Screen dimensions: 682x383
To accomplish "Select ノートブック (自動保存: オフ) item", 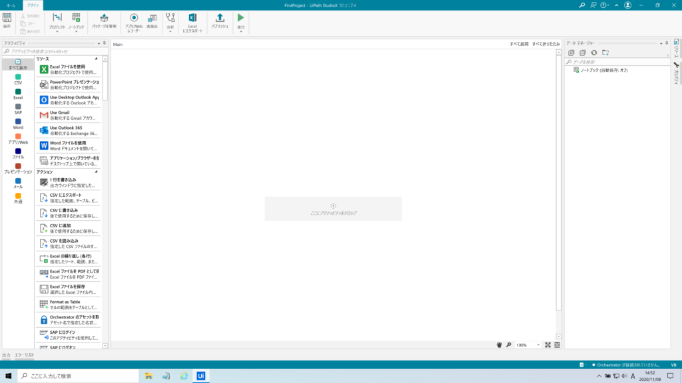I will point(604,70).
